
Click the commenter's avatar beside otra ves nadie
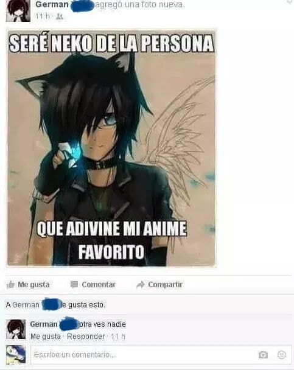(x=16, y=329)
